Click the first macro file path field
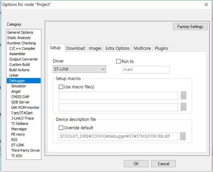Screen dimensions: 213x172 tap(118, 96)
